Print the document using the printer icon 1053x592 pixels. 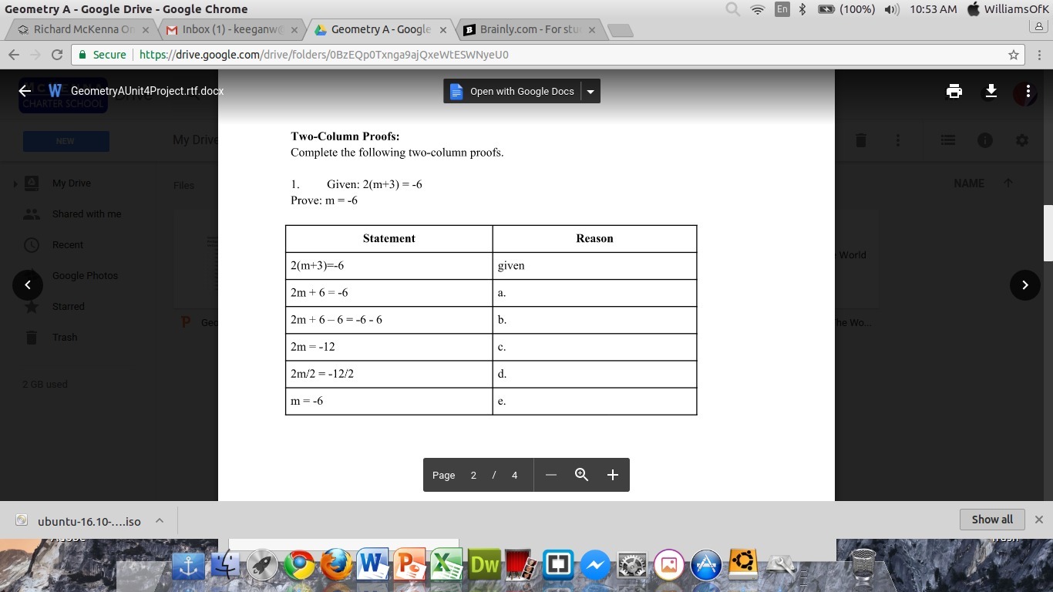click(954, 91)
